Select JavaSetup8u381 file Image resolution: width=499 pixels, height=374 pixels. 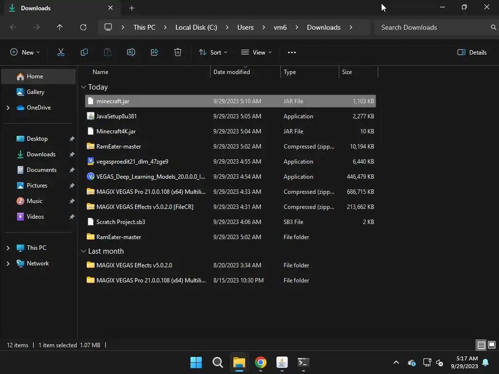coord(230,116)
